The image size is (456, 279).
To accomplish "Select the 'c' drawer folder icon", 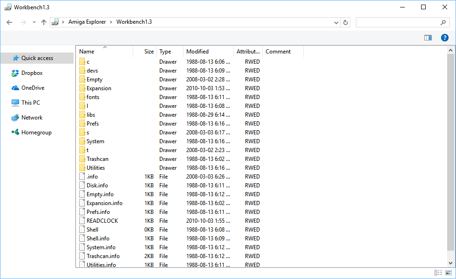I will pyautogui.click(x=82, y=61).
